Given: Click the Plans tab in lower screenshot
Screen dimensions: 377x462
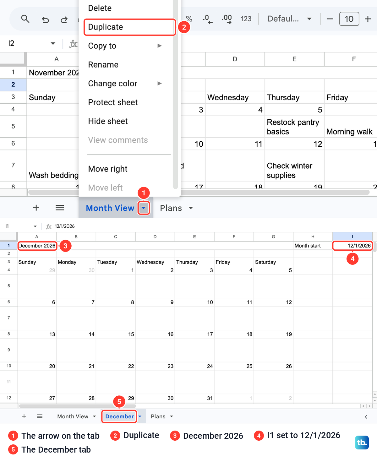Looking at the screenshot, I should click(158, 416).
